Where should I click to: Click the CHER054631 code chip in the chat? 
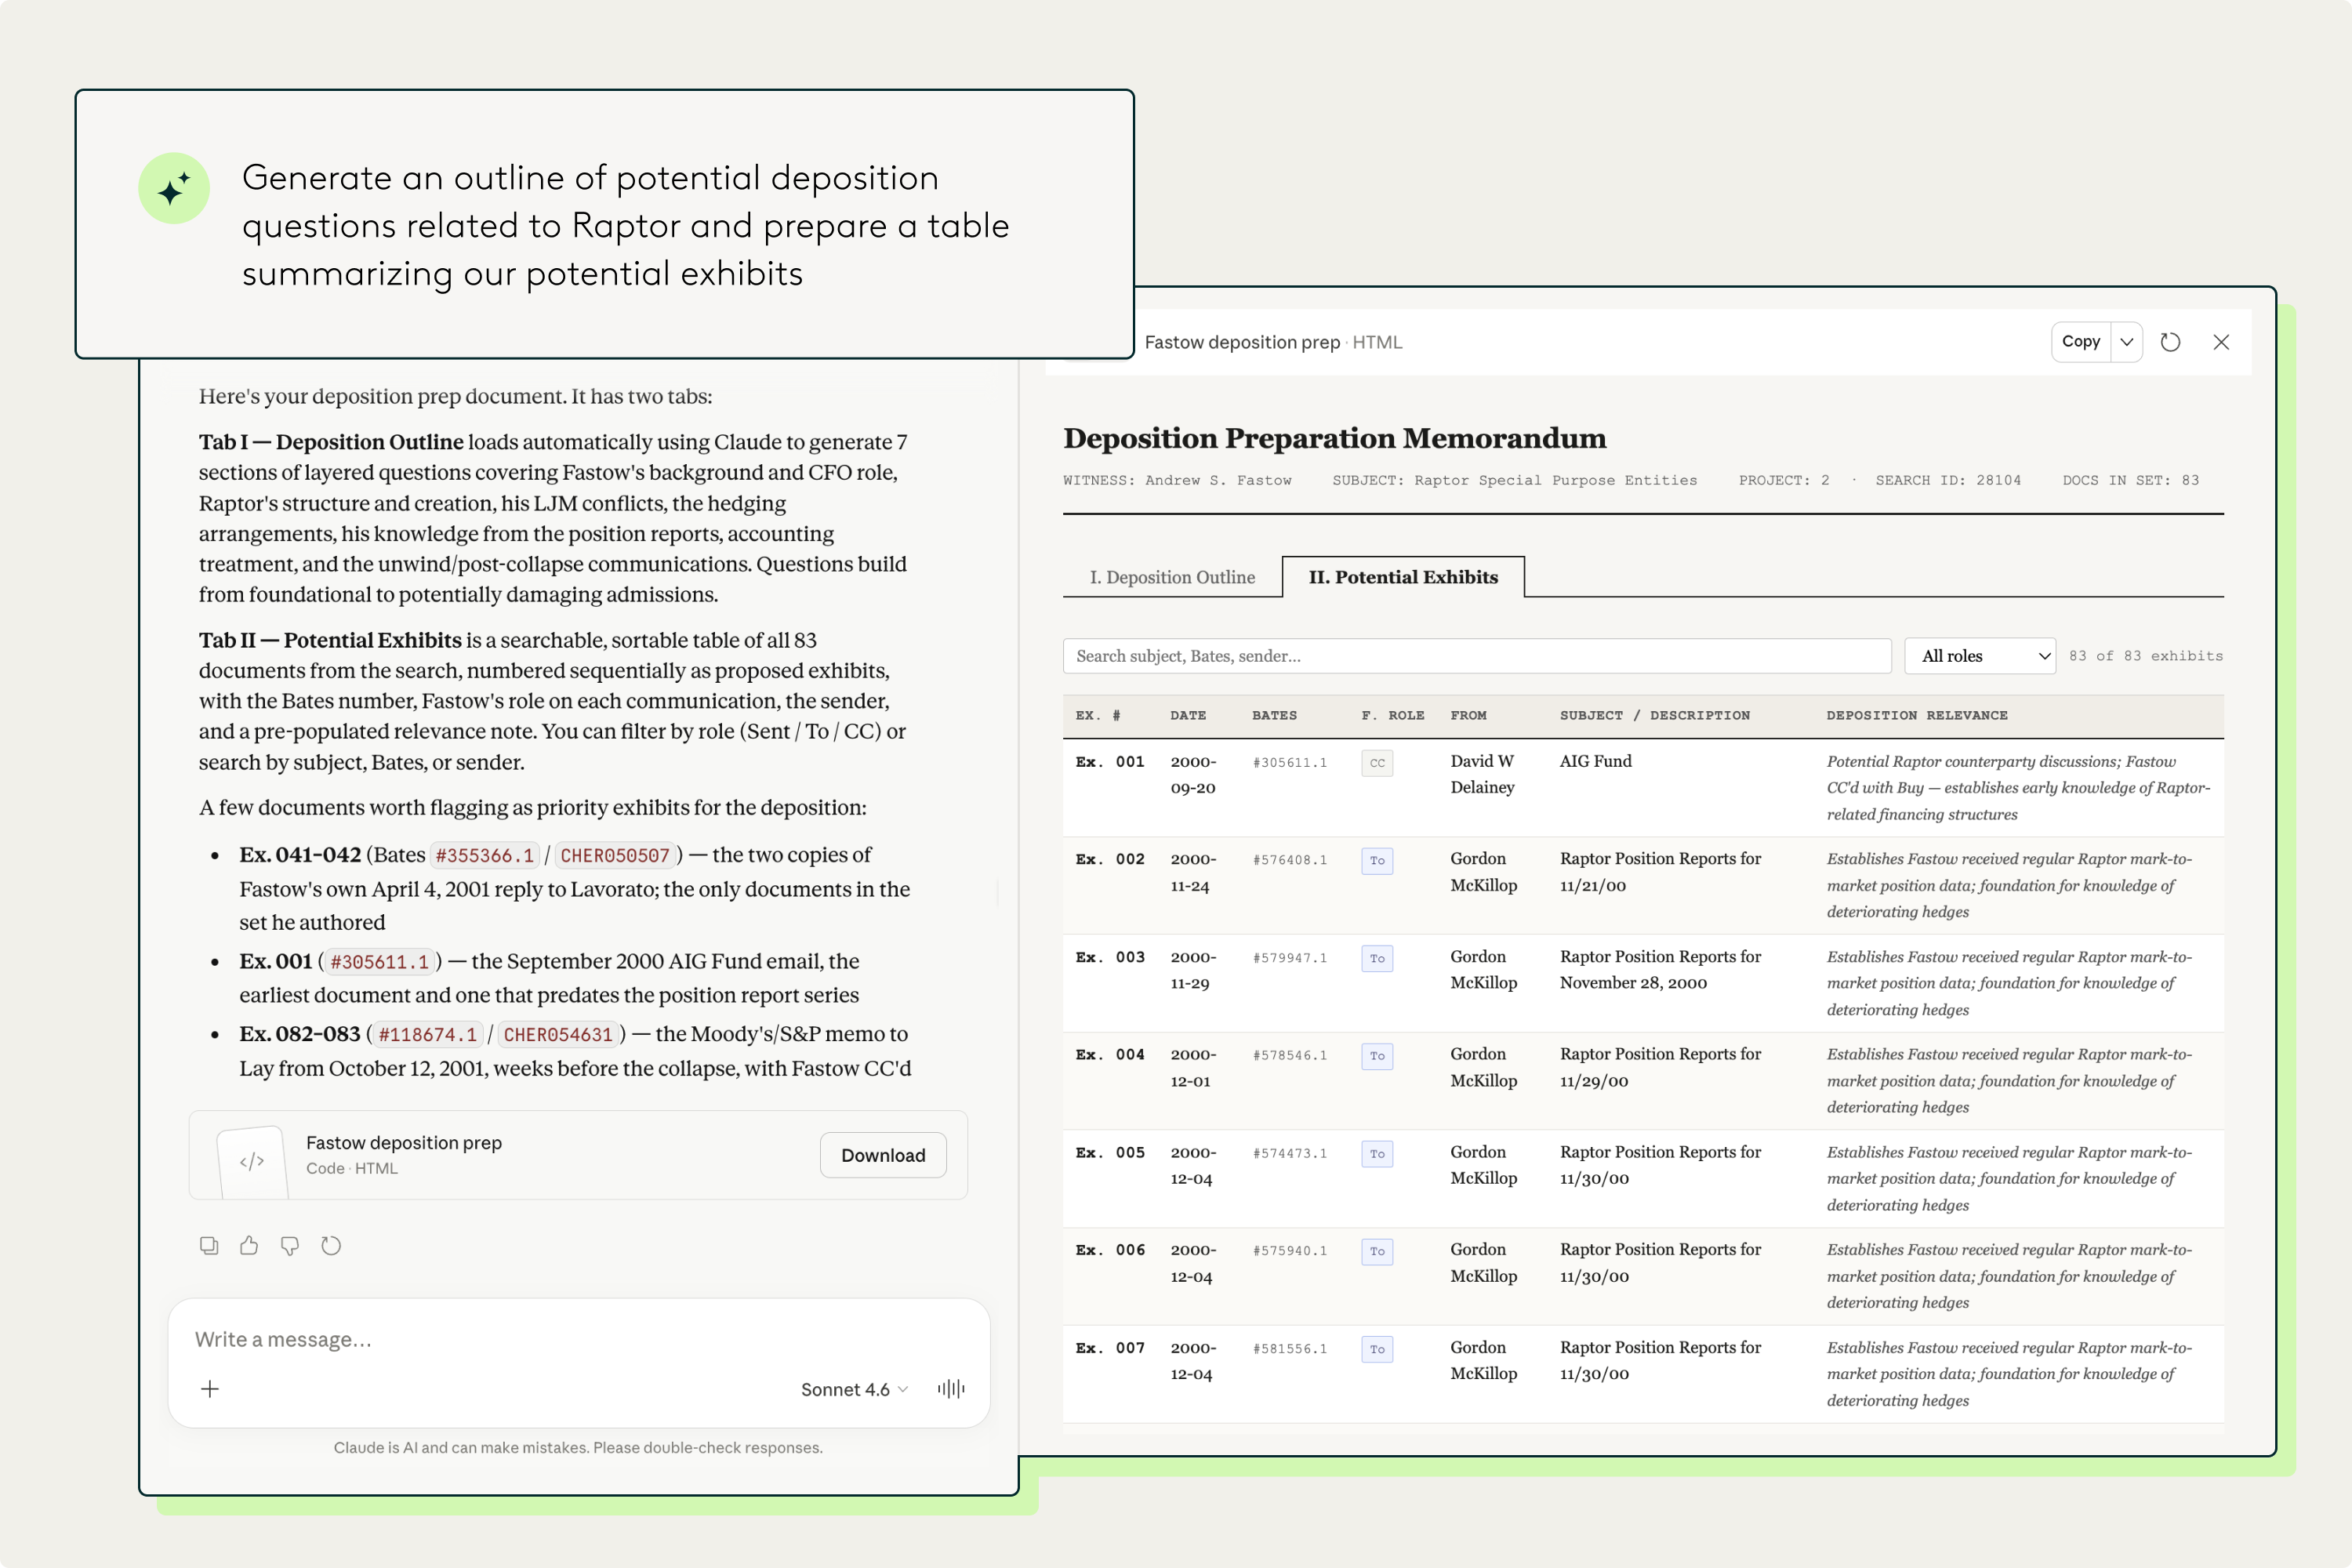(558, 1035)
